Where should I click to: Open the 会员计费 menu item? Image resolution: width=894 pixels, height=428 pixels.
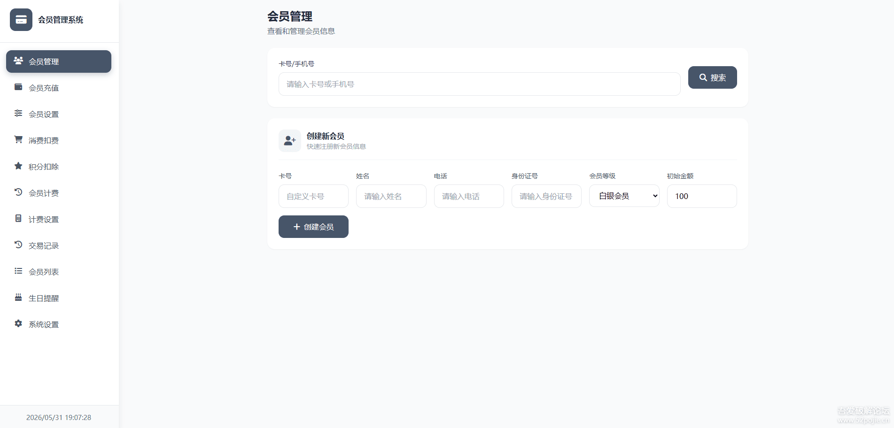(x=59, y=193)
